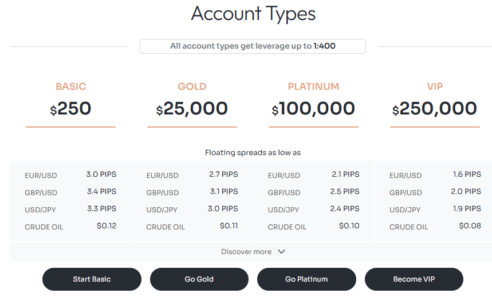Select the Become VIP button
The height and width of the screenshot is (297, 492).
(414, 279)
